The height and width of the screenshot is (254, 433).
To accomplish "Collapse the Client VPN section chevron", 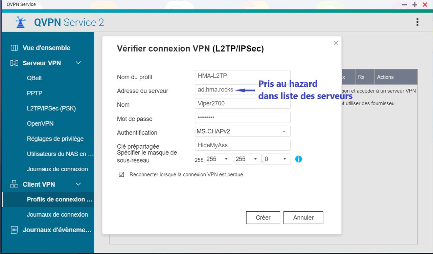I will [x=78, y=184].
